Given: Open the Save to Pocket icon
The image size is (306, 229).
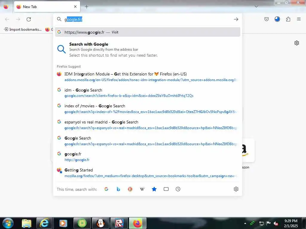Looking at the screenshot, I should coord(266,19).
